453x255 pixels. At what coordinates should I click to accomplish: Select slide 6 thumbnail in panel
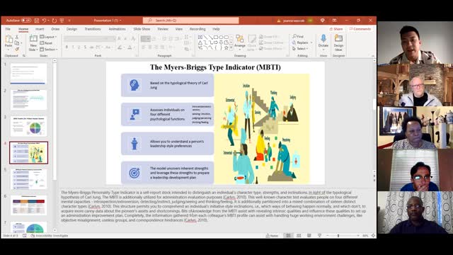click(x=28, y=205)
